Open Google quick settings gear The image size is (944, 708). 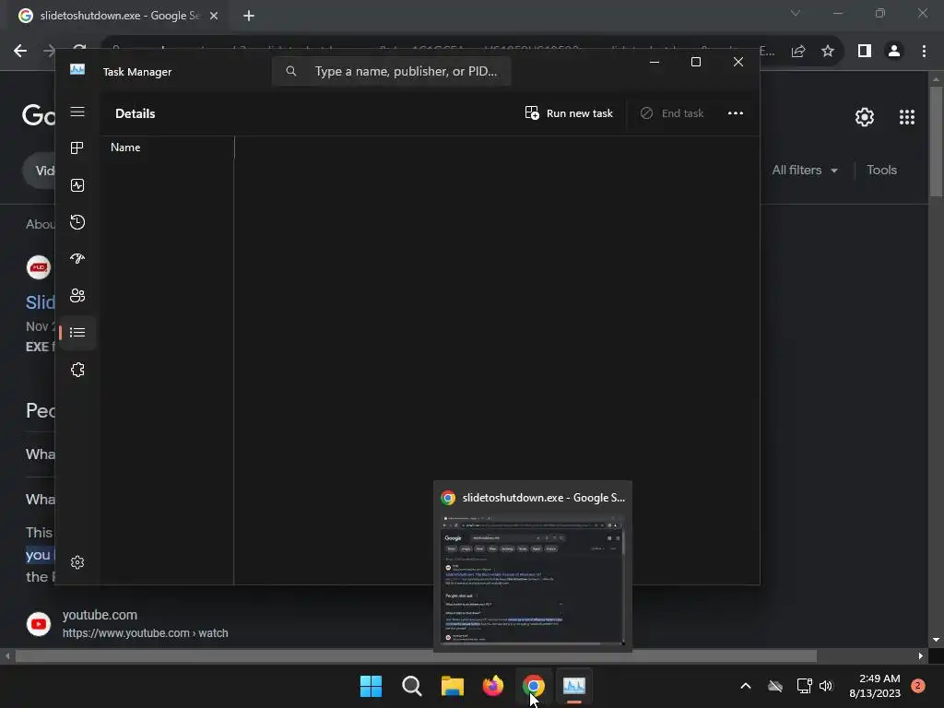[865, 117]
